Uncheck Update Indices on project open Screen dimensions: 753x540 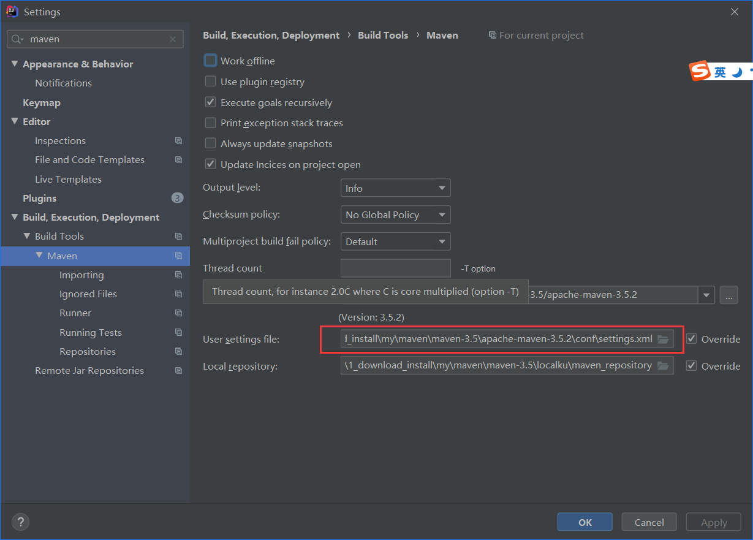[210, 164]
